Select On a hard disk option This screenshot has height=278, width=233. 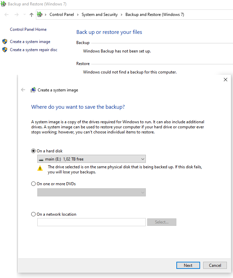[47, 151]
